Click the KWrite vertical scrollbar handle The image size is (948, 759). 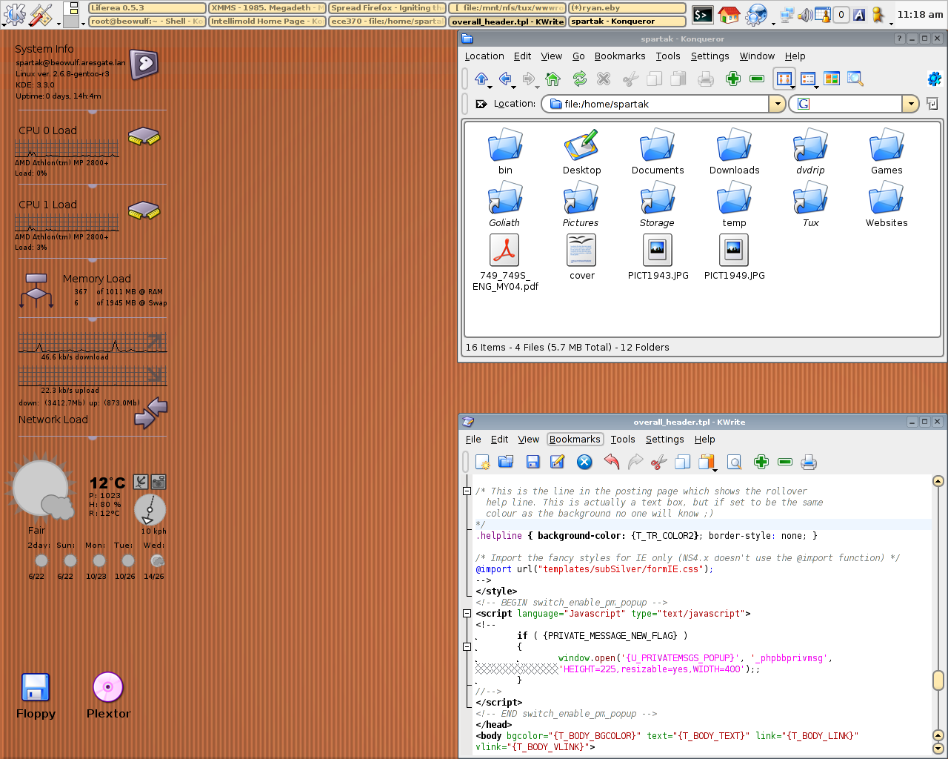[938, 680]
